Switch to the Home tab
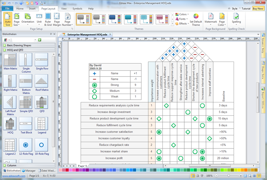Screen dimensions: 267x180 (x=20, y=8)
